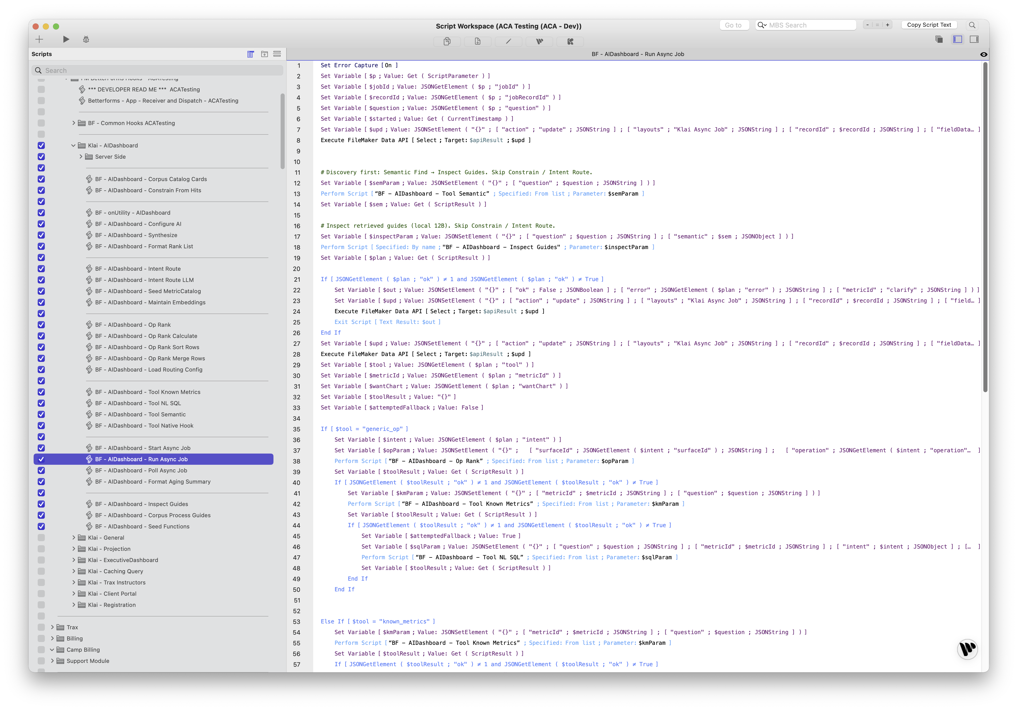
Task: Click the magnifier search icon at top right
Action: (972, 25)
